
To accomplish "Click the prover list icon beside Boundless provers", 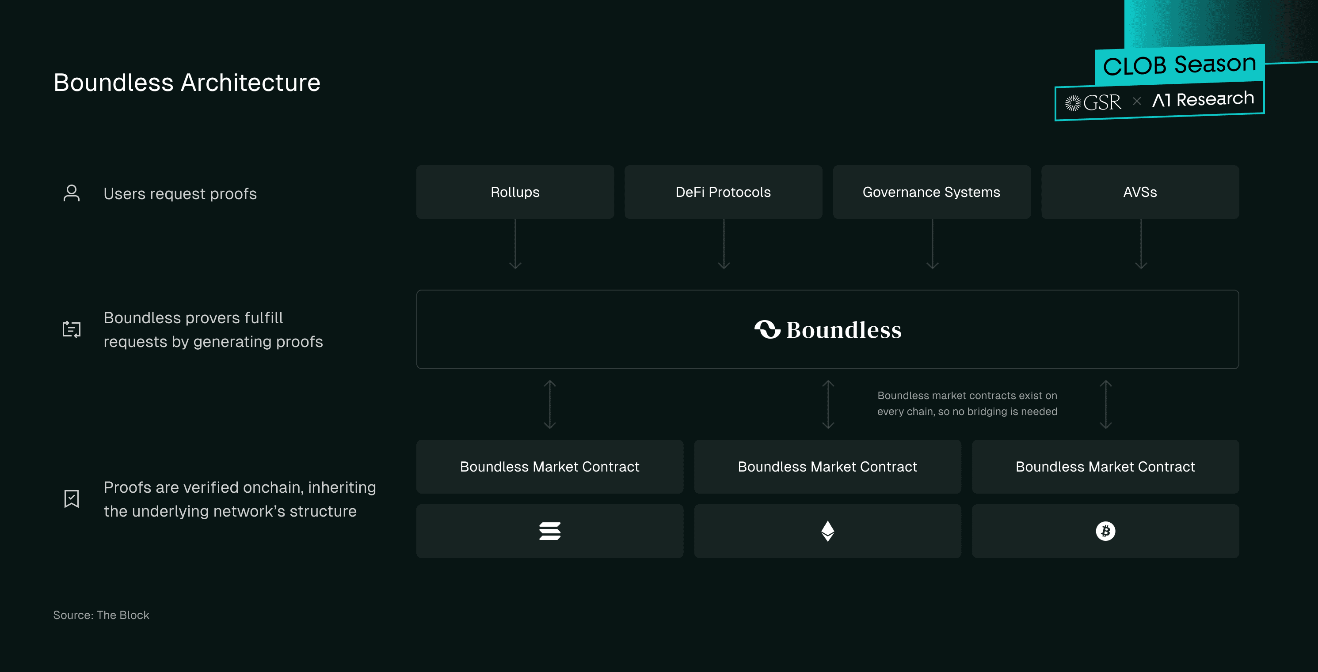I will [72, 329].
